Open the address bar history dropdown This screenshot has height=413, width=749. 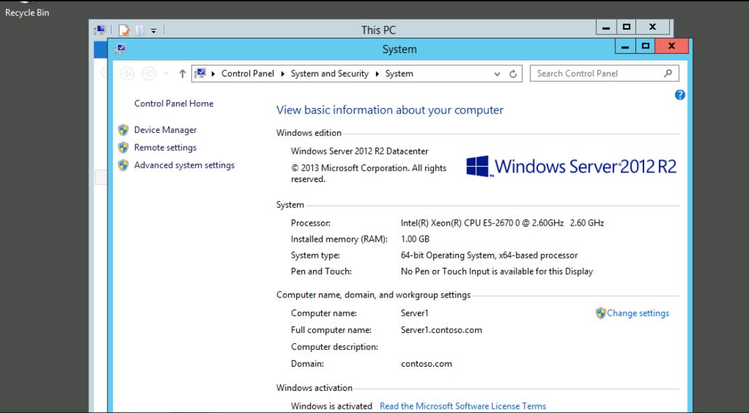click(497, 74)
